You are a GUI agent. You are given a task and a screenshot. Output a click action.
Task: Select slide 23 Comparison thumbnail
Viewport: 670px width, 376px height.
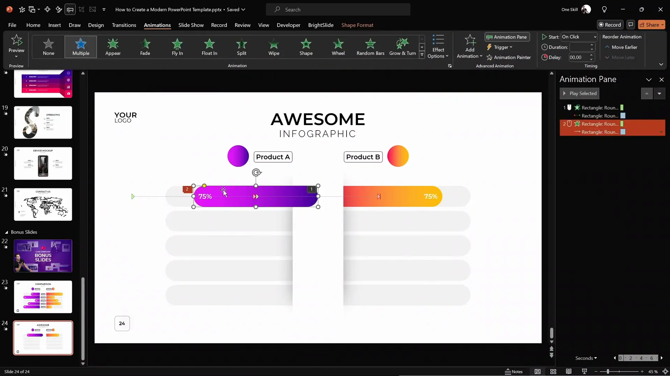43,297
